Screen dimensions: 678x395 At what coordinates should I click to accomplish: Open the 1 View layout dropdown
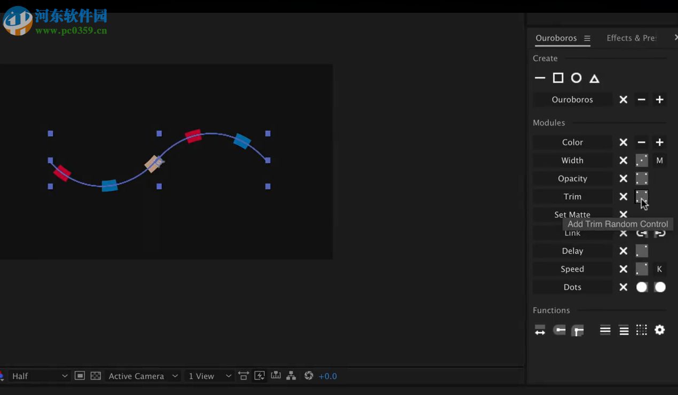pos(209,376)
